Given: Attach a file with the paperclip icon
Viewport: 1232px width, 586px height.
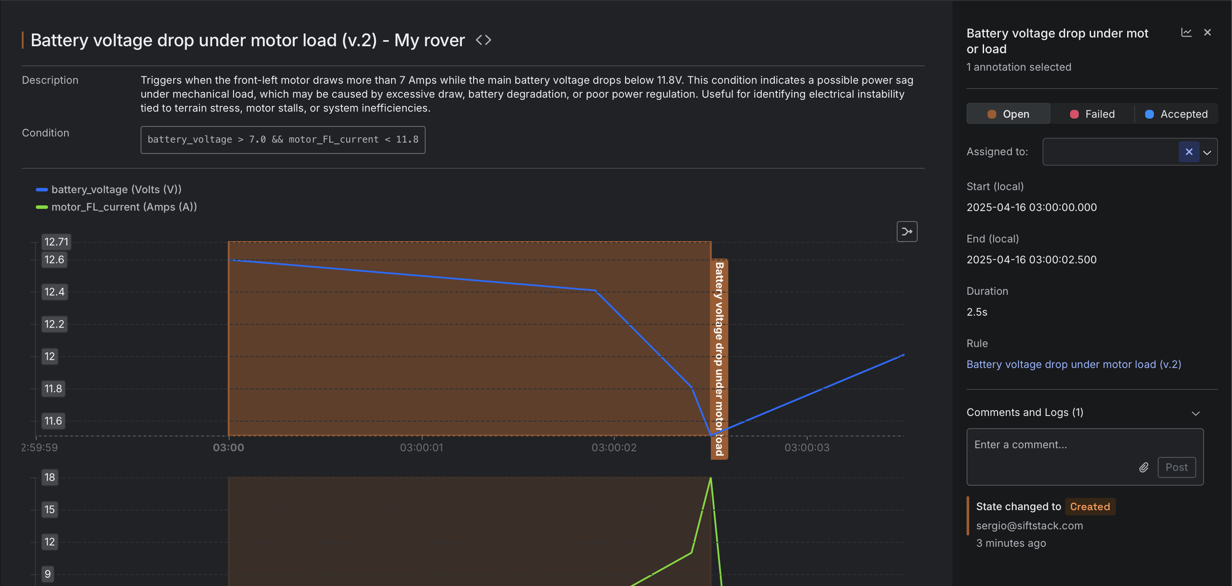Looking at the screenshot, I should 1143,467.
